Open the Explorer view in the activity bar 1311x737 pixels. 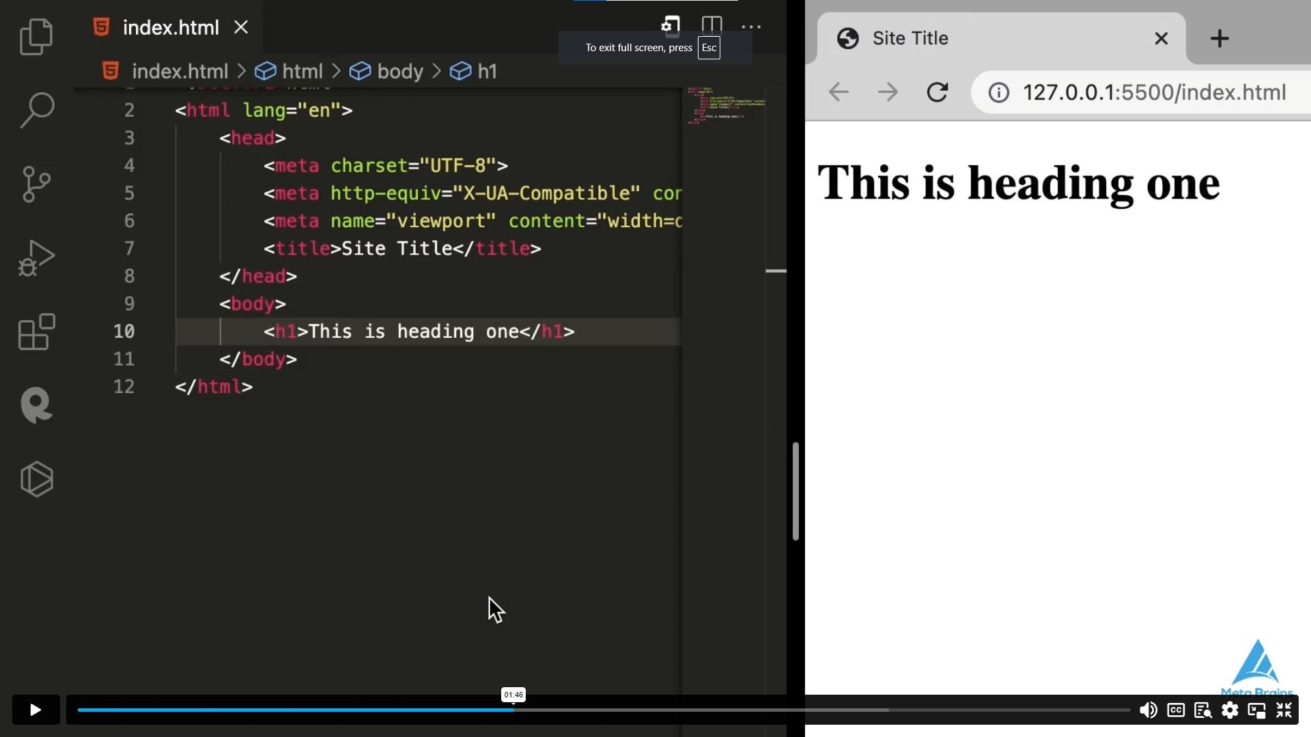[36, 37]
